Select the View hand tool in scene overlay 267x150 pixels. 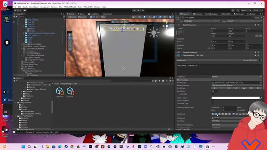click(x=70, y=35)
